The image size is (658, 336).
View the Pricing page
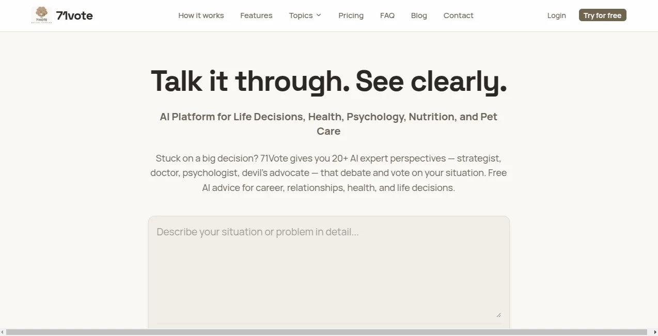(x=351, y=15)
